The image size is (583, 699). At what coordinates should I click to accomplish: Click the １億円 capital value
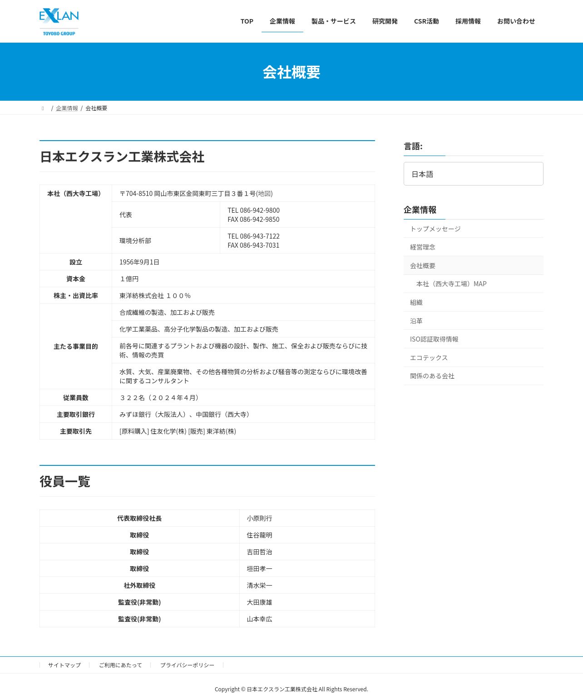tap(129, 279)
